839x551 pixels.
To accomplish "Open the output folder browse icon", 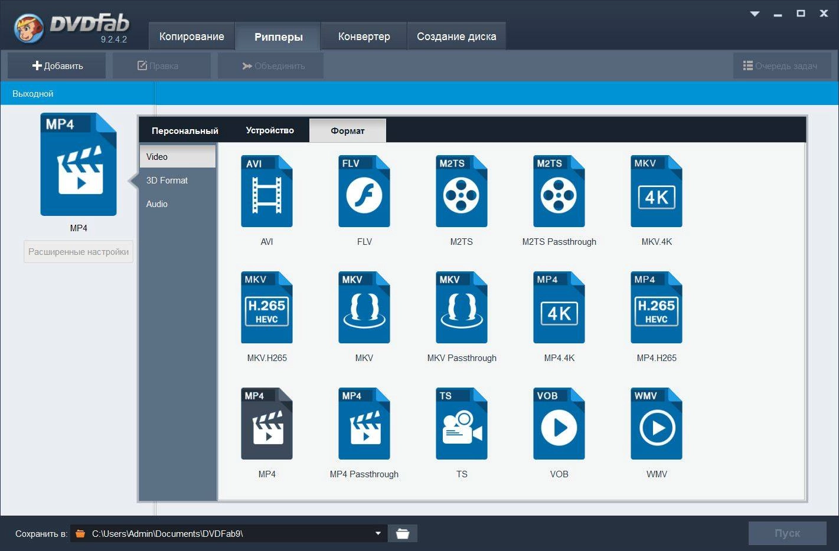I will click(x=402, y=533).
